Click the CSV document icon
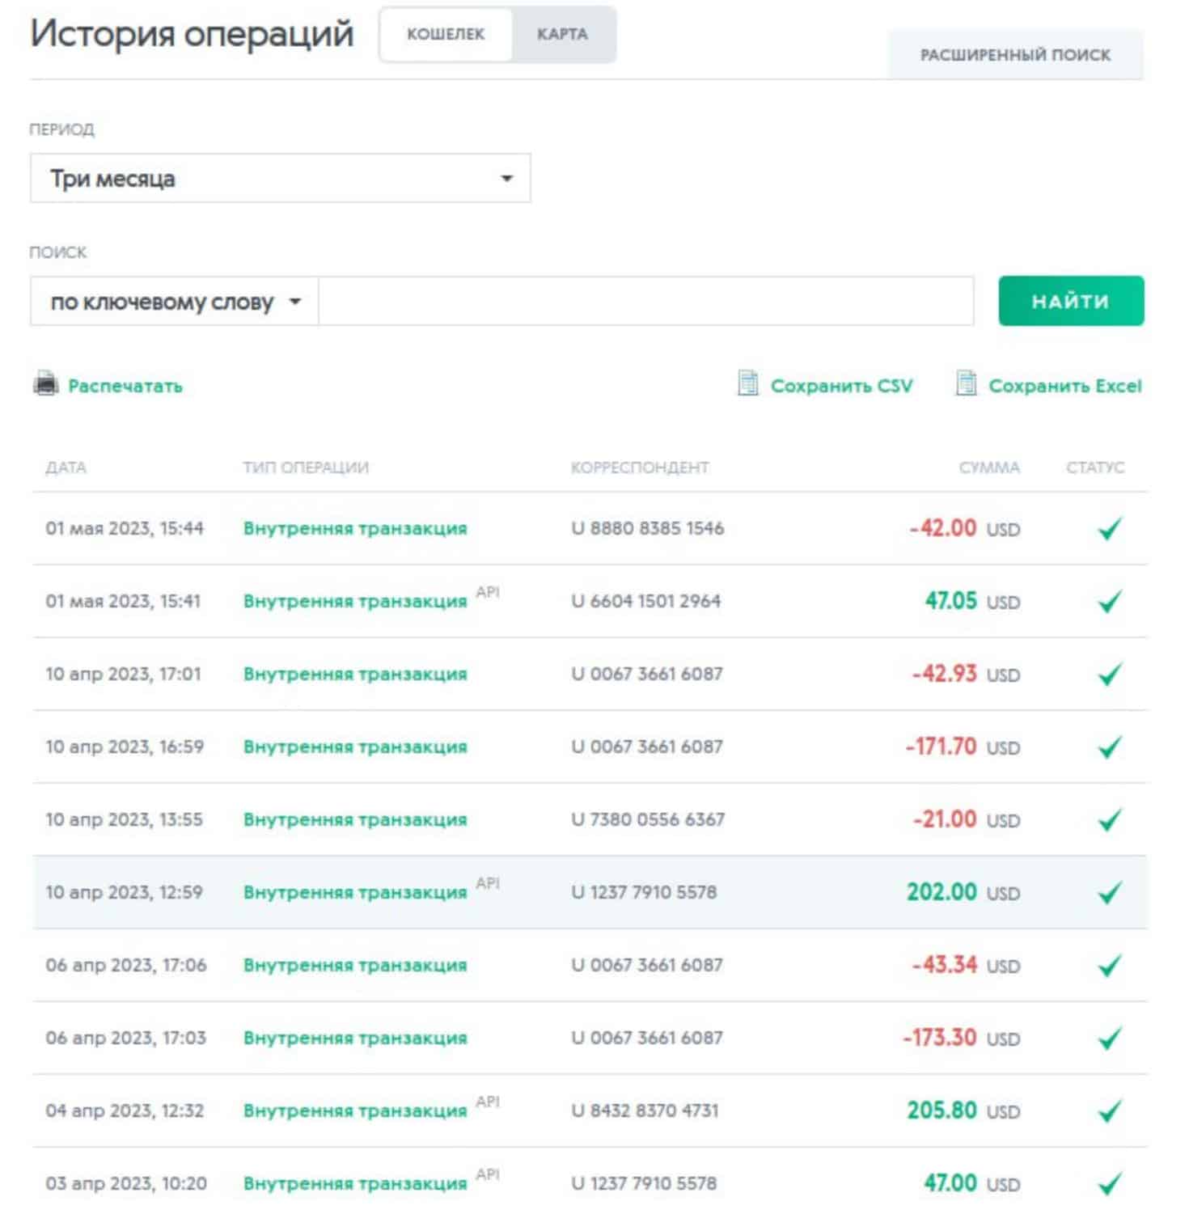Screen dimensions: 1189x1210 pyautogui.click(x=748, y=384)
